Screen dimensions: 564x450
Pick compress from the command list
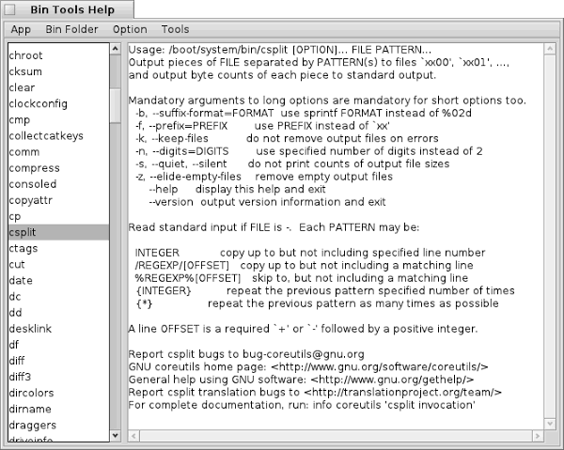click(x=34, y=167)
